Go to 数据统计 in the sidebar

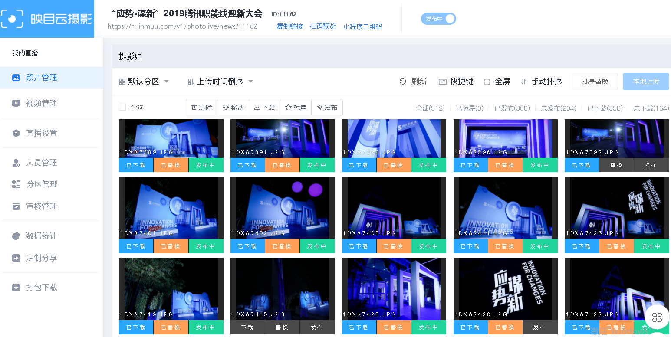pos(41,236)
